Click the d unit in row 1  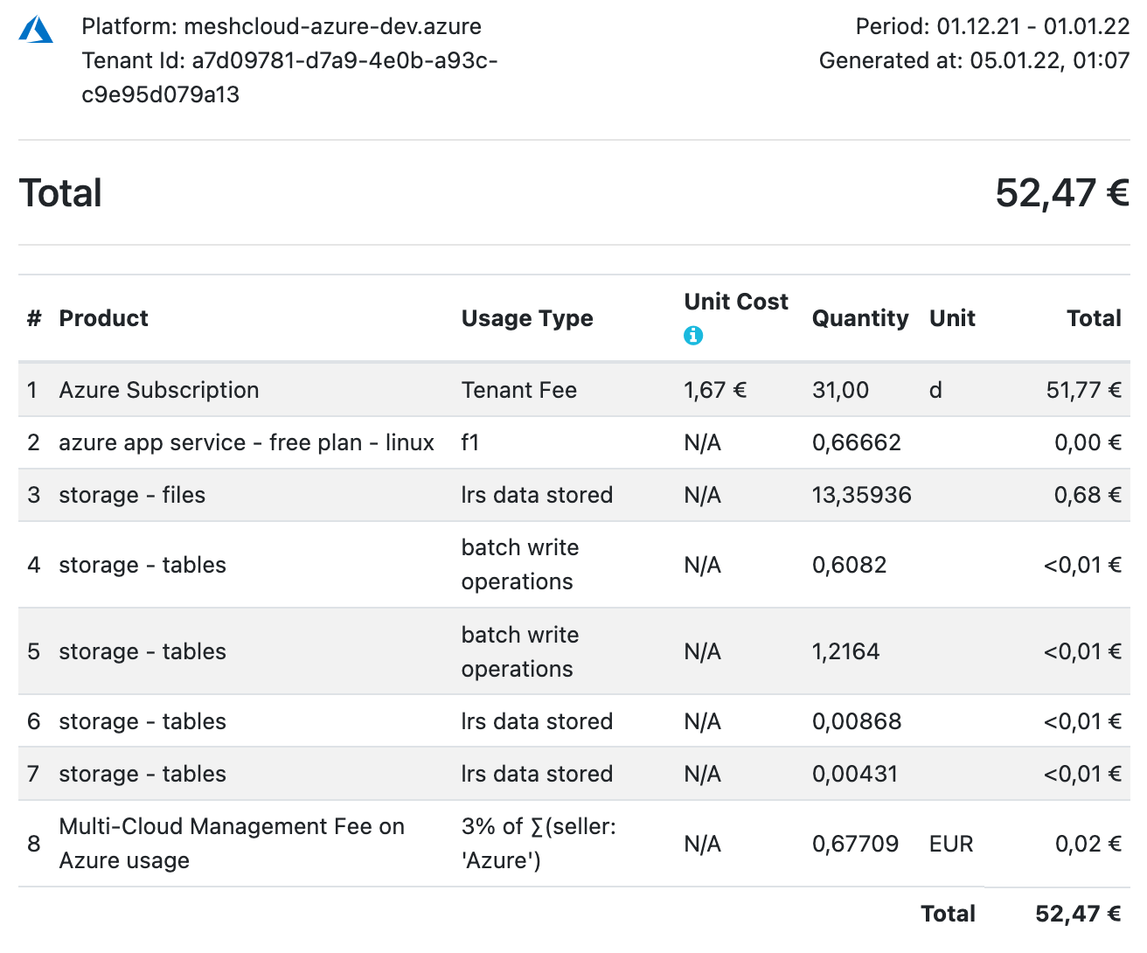pos(935,390)
